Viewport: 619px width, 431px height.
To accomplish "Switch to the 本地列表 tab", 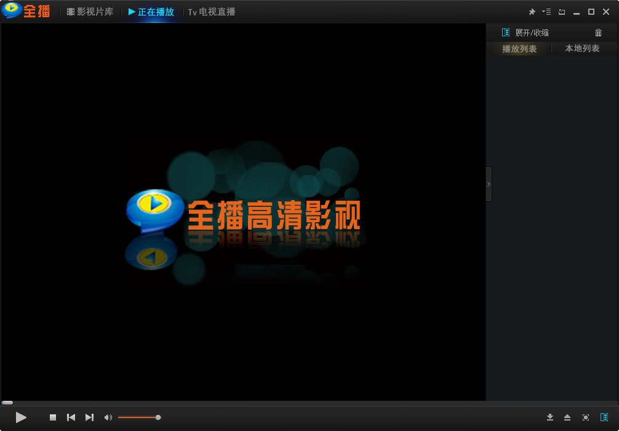I will tap(581, 48).
